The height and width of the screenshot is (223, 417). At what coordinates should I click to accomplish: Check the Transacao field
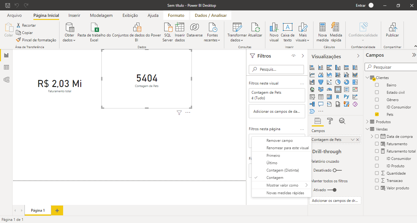[x=377, y=180]
